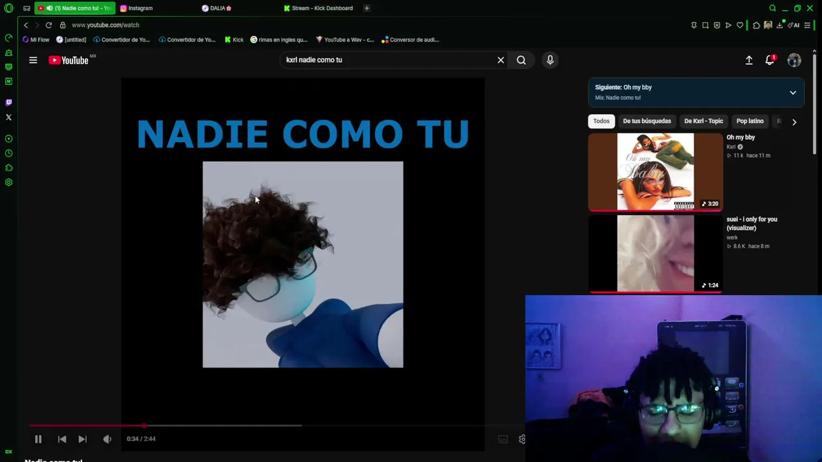This screenshot has width=822, height=462.
Task: Click the site padlock security icon
Action: [x=62, y=25]
